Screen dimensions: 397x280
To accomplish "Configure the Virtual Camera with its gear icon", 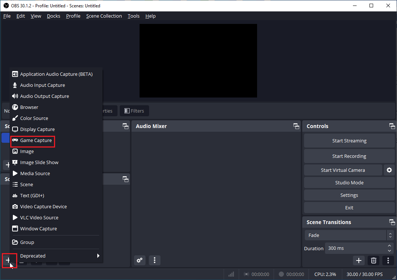I will pos(389,170).
